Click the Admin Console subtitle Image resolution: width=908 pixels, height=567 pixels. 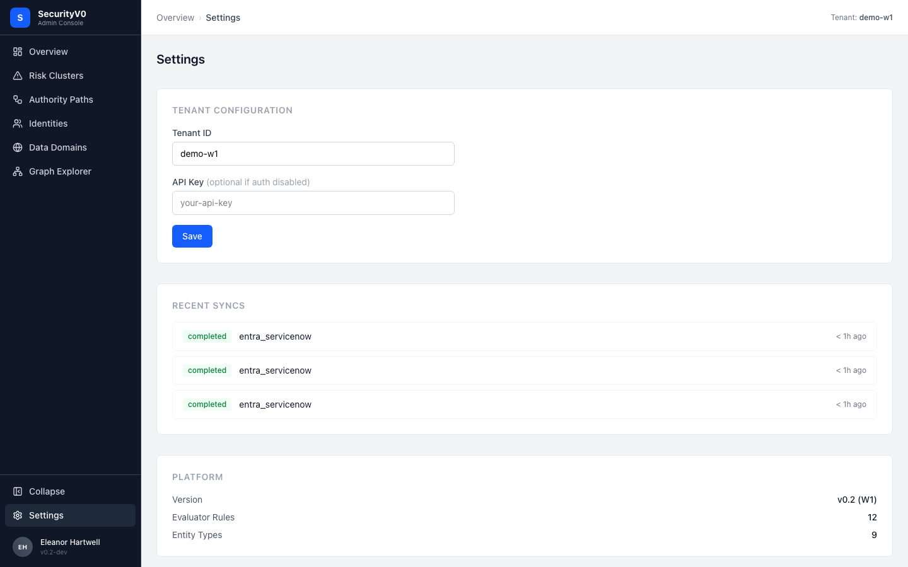click(x=61, y=23)
